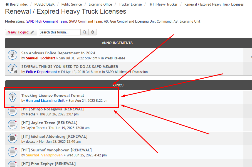Open AS: Gun Control and Licensing Unit Command group
This screenshot has width=252, height=167.
coord(138,21)
